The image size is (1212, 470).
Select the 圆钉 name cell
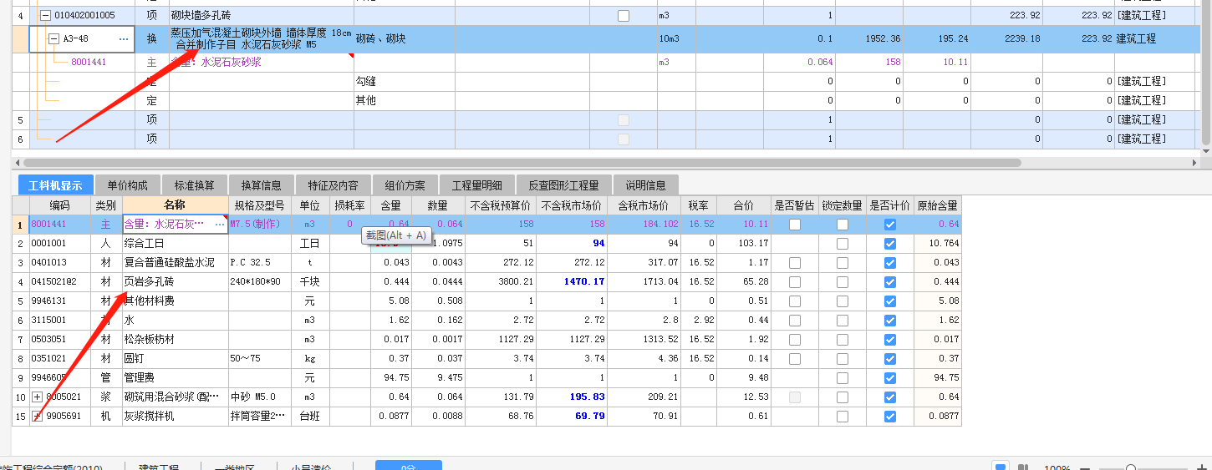(175, 359)
